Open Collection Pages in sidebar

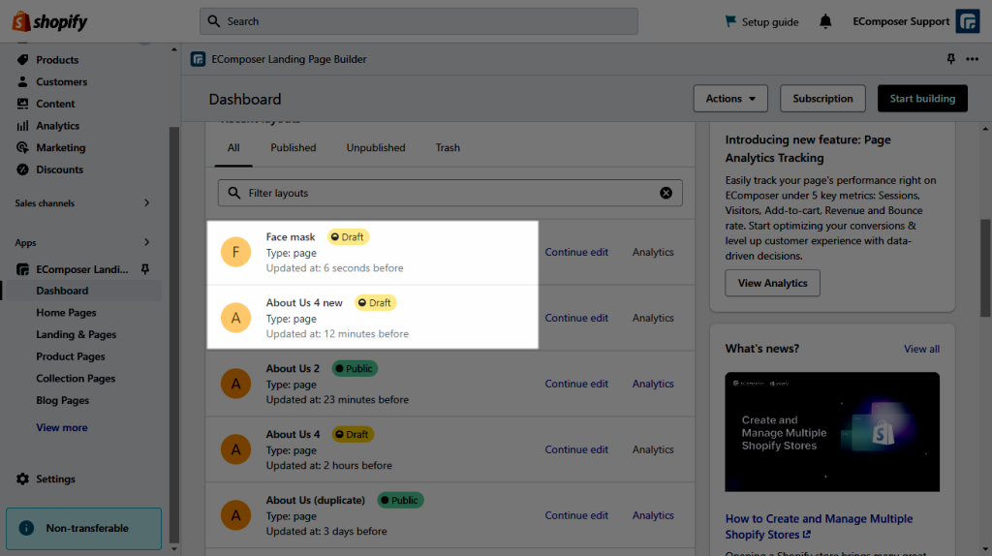76,379
